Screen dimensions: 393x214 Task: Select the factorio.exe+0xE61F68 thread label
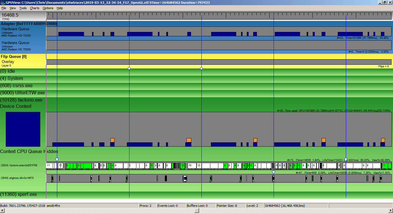19,165
